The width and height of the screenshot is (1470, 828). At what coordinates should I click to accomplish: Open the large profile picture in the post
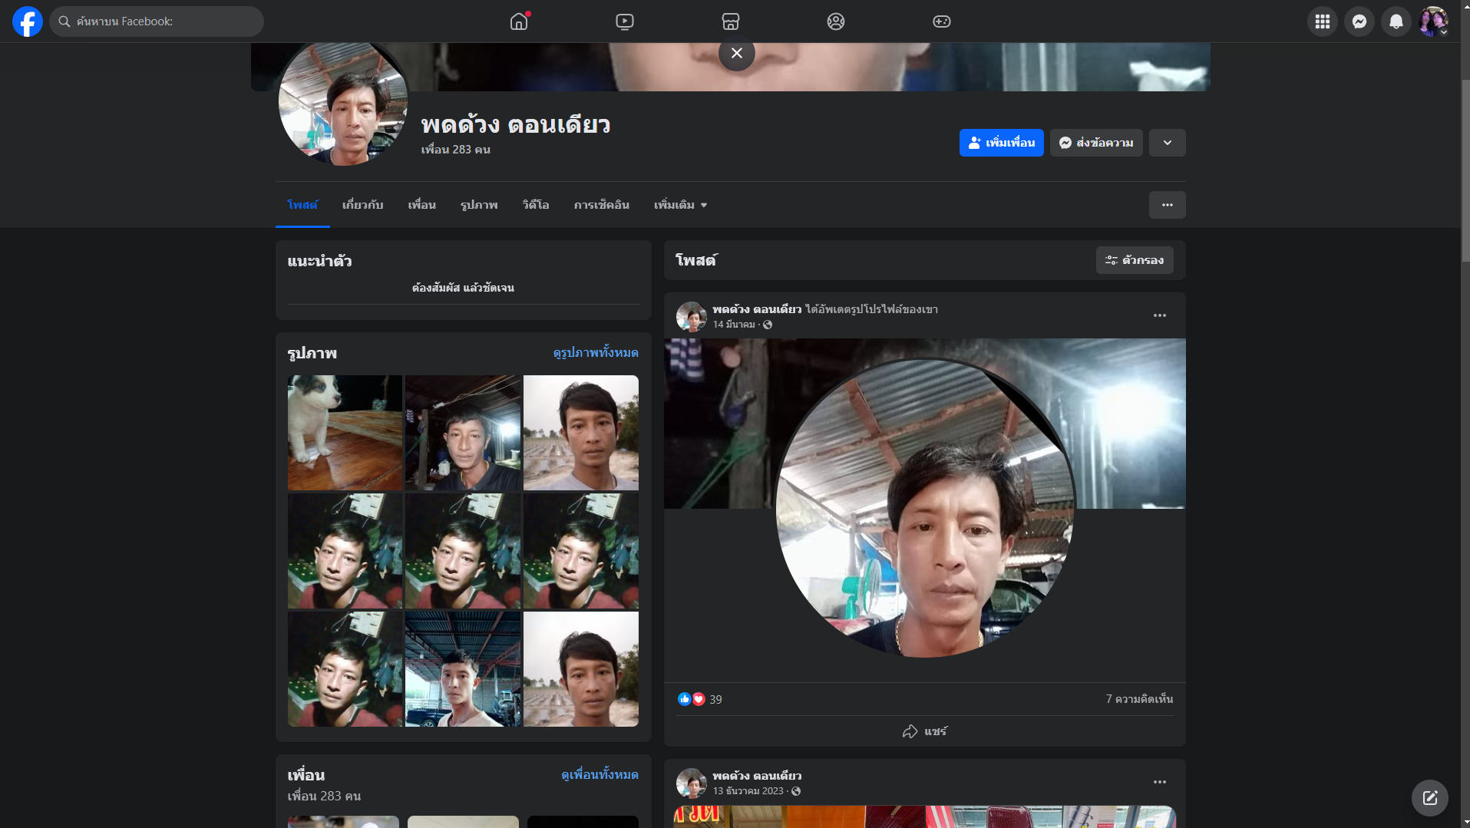click(925, 508)
